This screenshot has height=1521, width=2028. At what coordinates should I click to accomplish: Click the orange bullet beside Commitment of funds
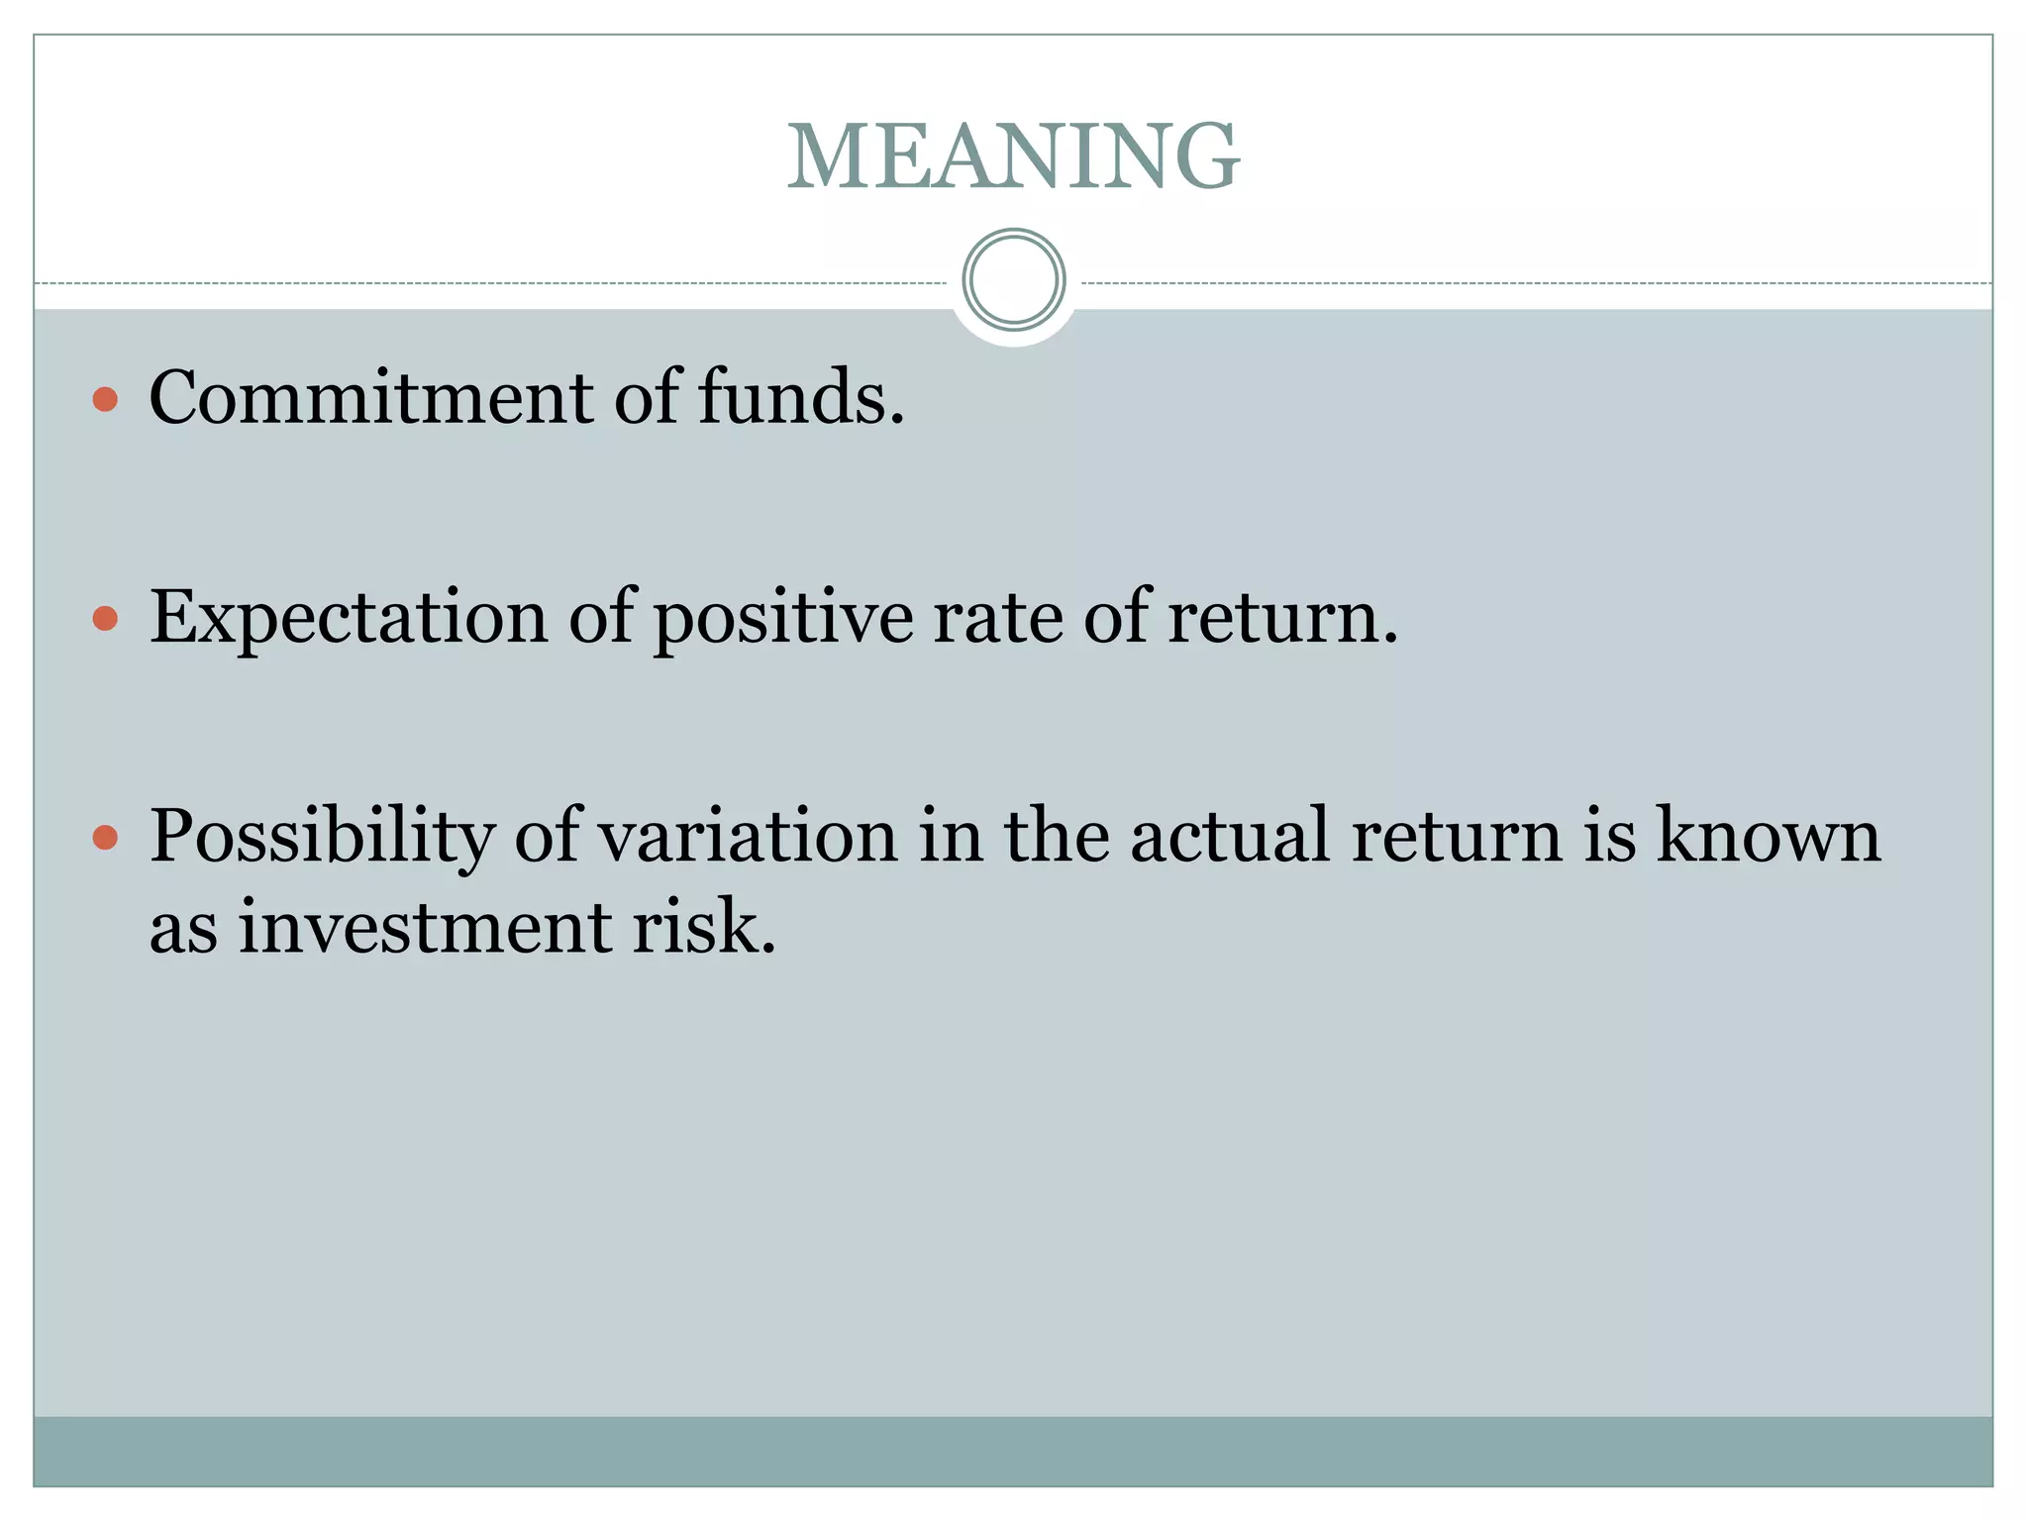pos(105,400)
